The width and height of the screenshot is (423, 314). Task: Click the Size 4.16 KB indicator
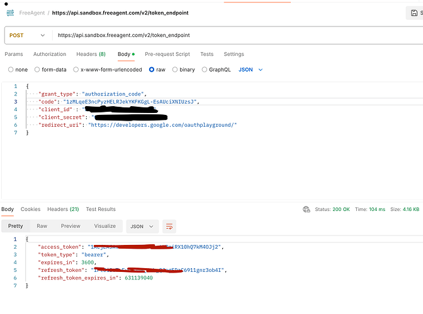(405, 209)
